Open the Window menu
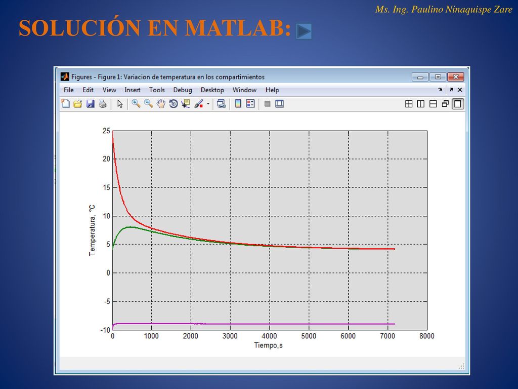Image resolution: width=518 pixels, height=389 pixels. (x=244, y=90)
